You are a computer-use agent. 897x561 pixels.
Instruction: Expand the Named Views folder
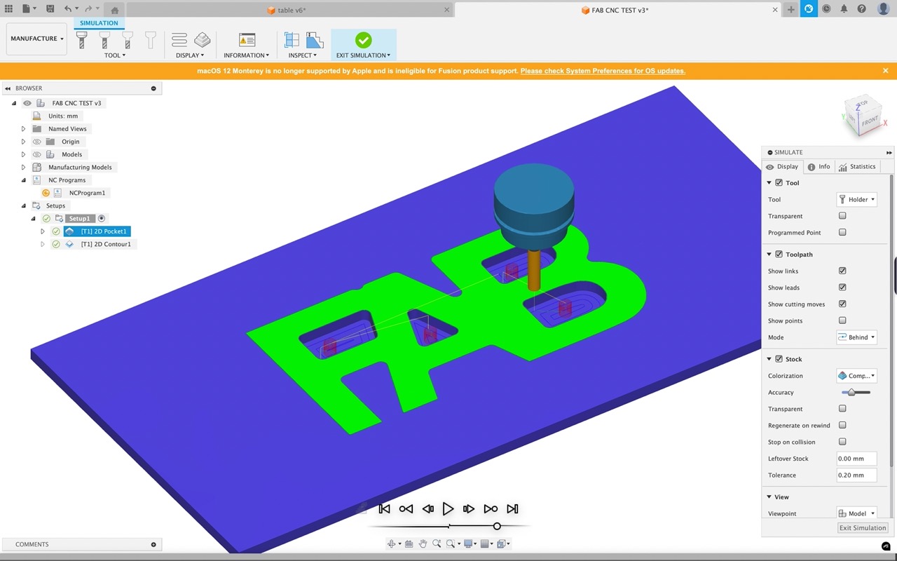(x=23, y=129)
